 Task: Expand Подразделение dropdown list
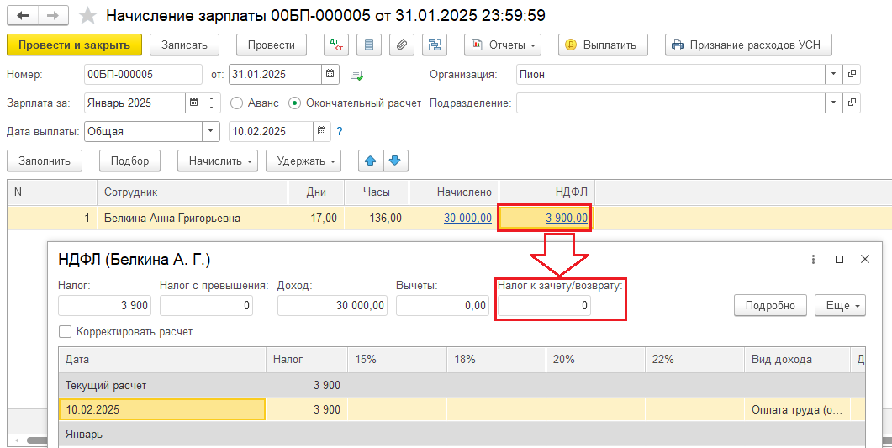(833, 103)
